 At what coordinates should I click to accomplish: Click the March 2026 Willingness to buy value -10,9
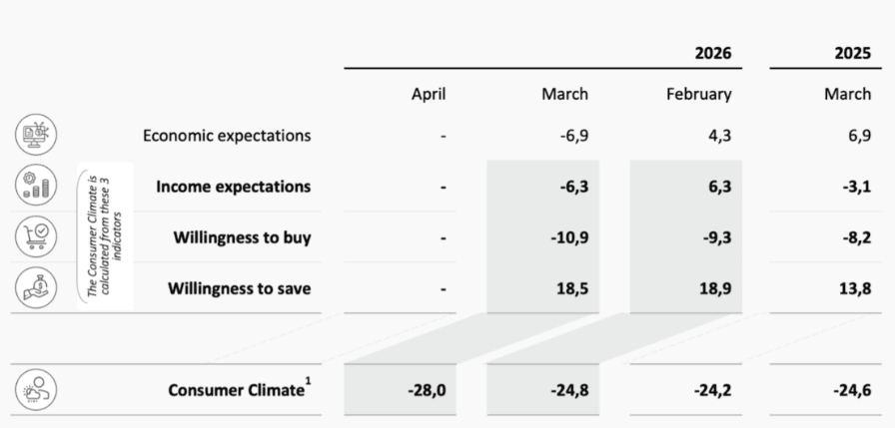(568, 237)
